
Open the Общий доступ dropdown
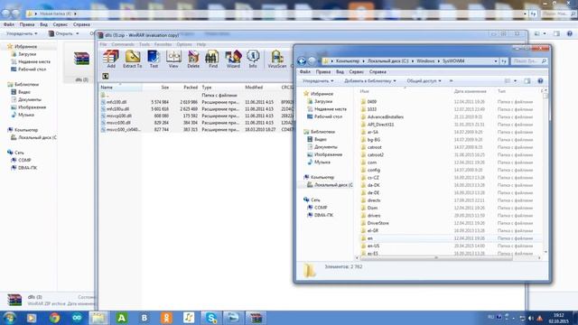[x=424, y=80]
